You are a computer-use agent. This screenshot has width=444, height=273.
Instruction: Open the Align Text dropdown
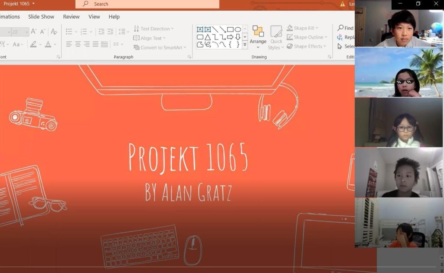(x=149, y=38)
